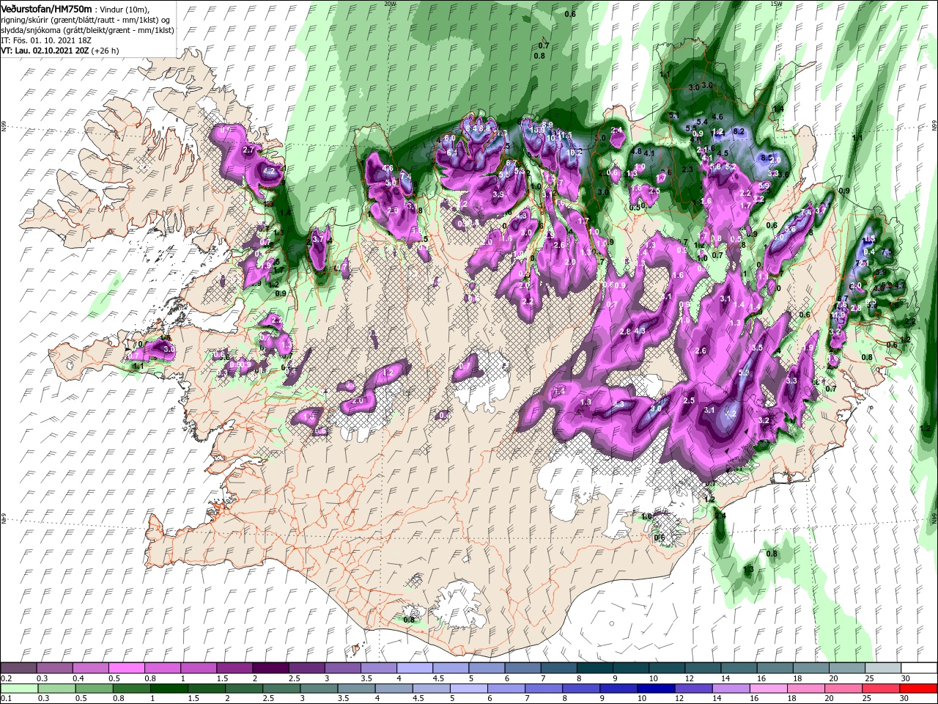Screen dimensions: 938x704
Task: Click the '(+26 h)' forecast offset
Action: click(106, 51)
